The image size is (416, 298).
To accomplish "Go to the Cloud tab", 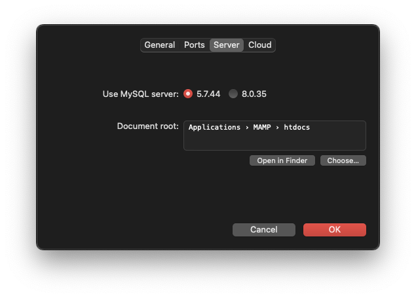I will 259,45.
